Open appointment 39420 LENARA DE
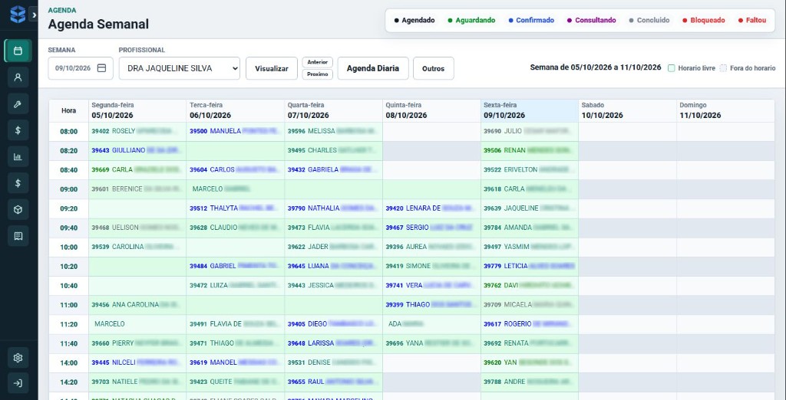 tap(431, 208)
